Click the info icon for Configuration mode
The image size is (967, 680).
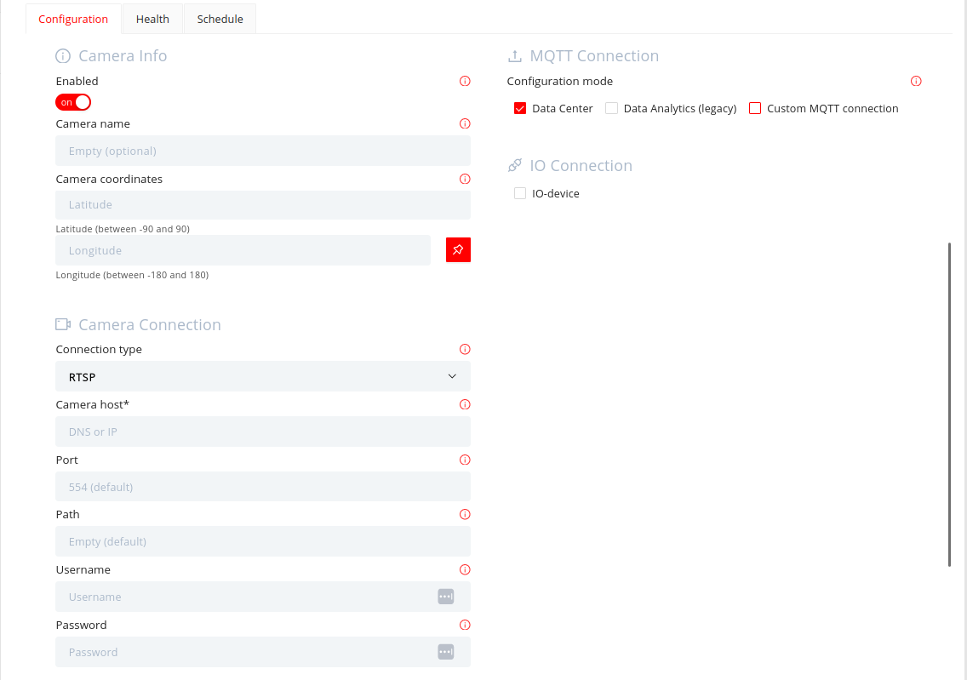point(916,82)
